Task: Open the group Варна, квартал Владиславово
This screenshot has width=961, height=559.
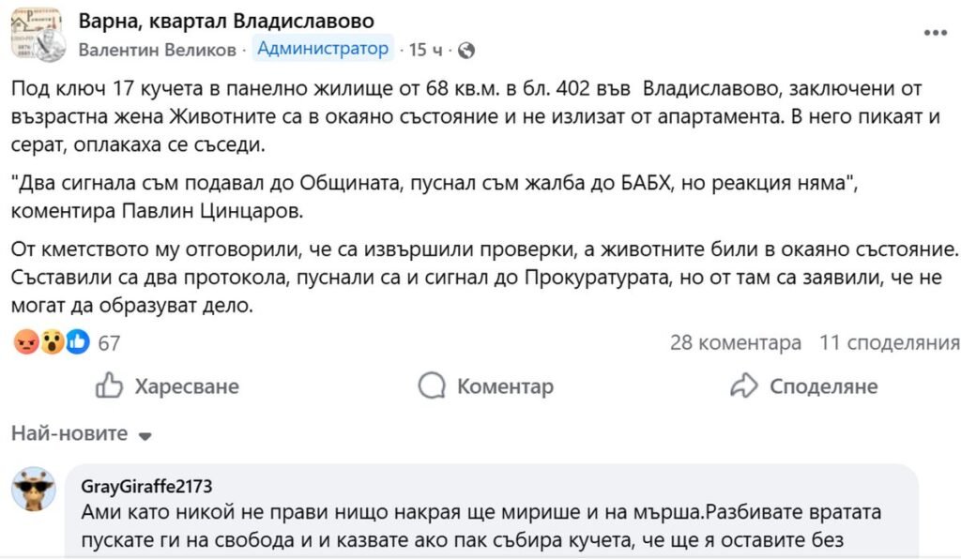Action: click(225, 21)
